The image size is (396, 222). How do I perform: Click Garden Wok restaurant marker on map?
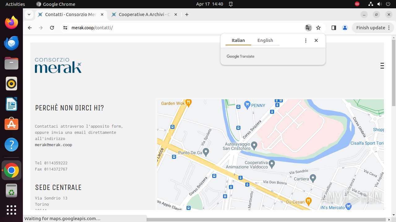188,102
